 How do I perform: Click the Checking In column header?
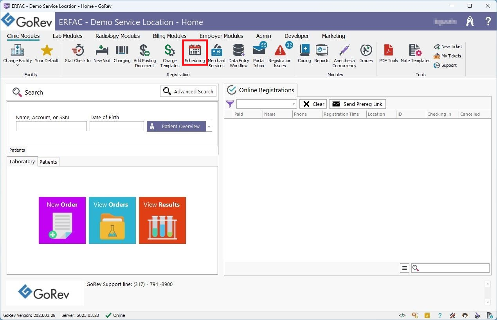pos(442,114)
